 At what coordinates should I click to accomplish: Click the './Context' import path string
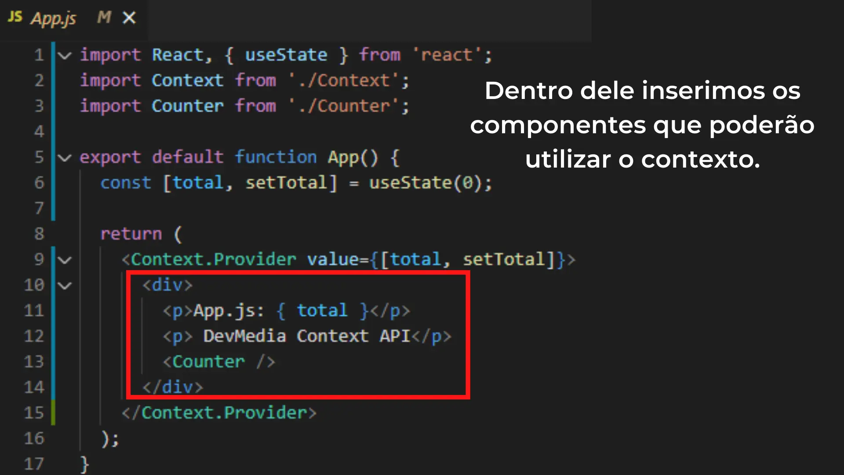click(344, 81)
